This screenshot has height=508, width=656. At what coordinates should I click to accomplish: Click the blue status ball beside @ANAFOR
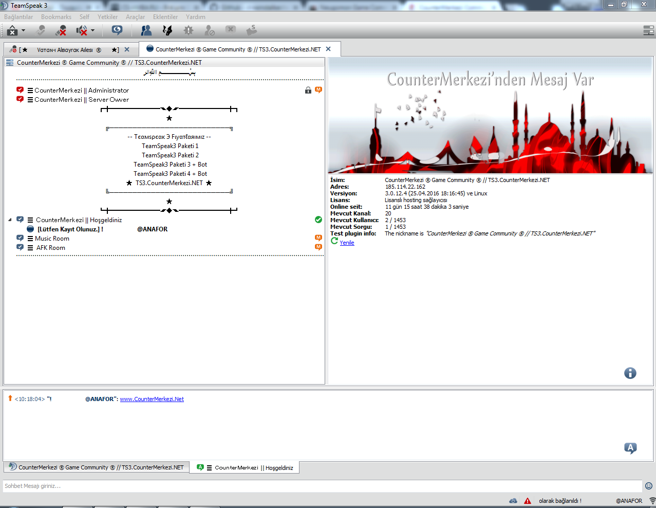(x=30, y=229)
